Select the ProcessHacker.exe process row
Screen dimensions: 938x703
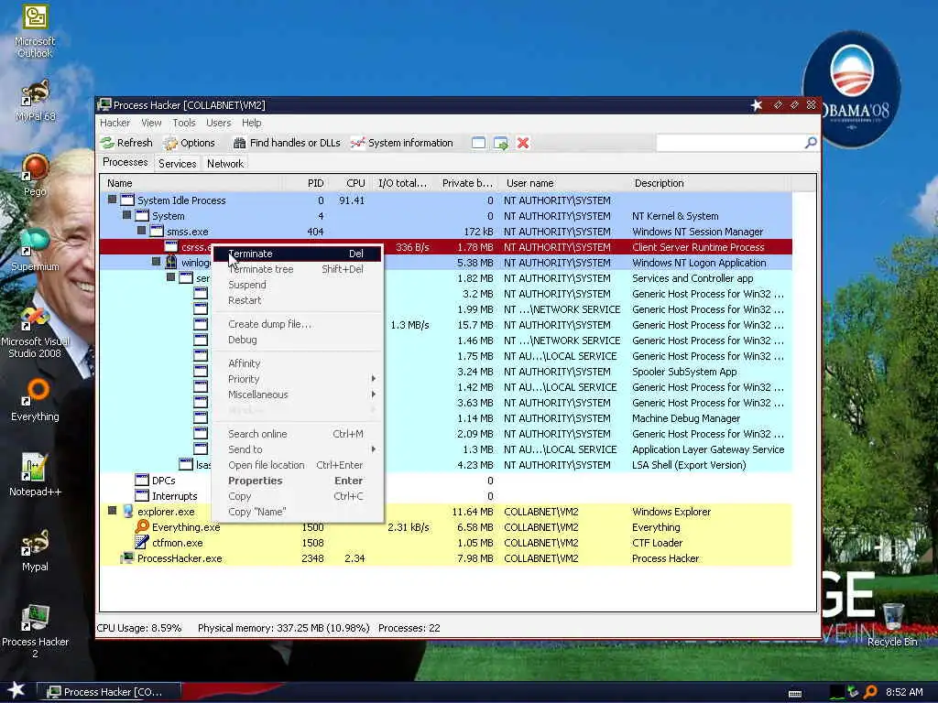[x=446, y=558]
